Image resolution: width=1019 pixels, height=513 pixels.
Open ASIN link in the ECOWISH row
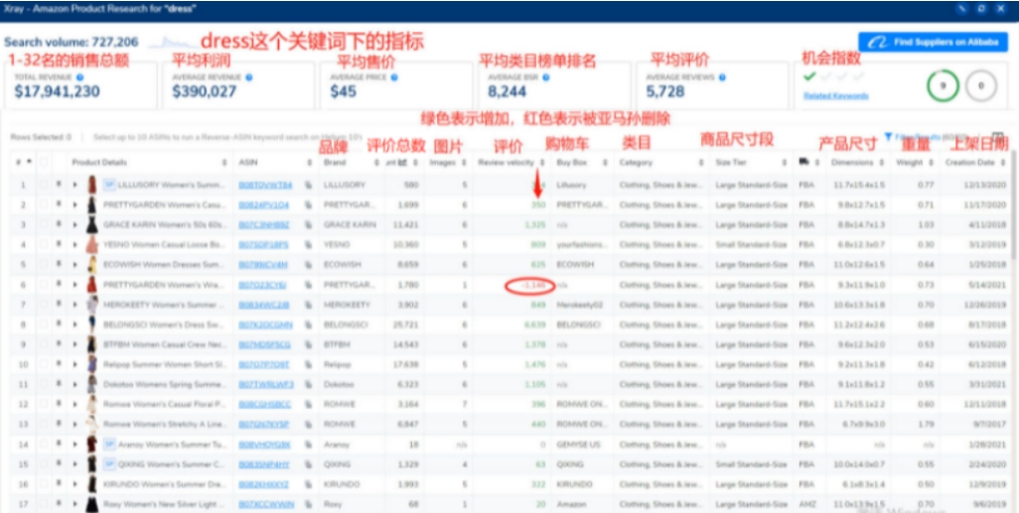pos(263,265)
